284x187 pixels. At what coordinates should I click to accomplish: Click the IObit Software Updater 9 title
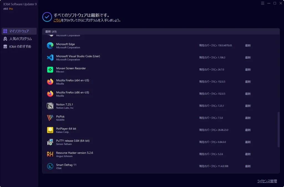click(20, 4)
